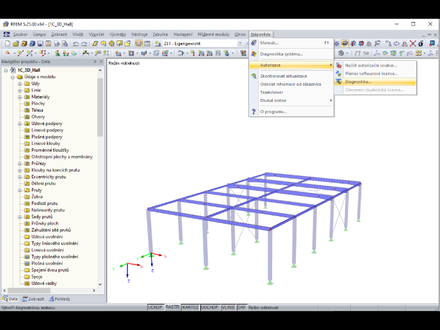Click the Manuál book icon in help menu

(254, 43)
